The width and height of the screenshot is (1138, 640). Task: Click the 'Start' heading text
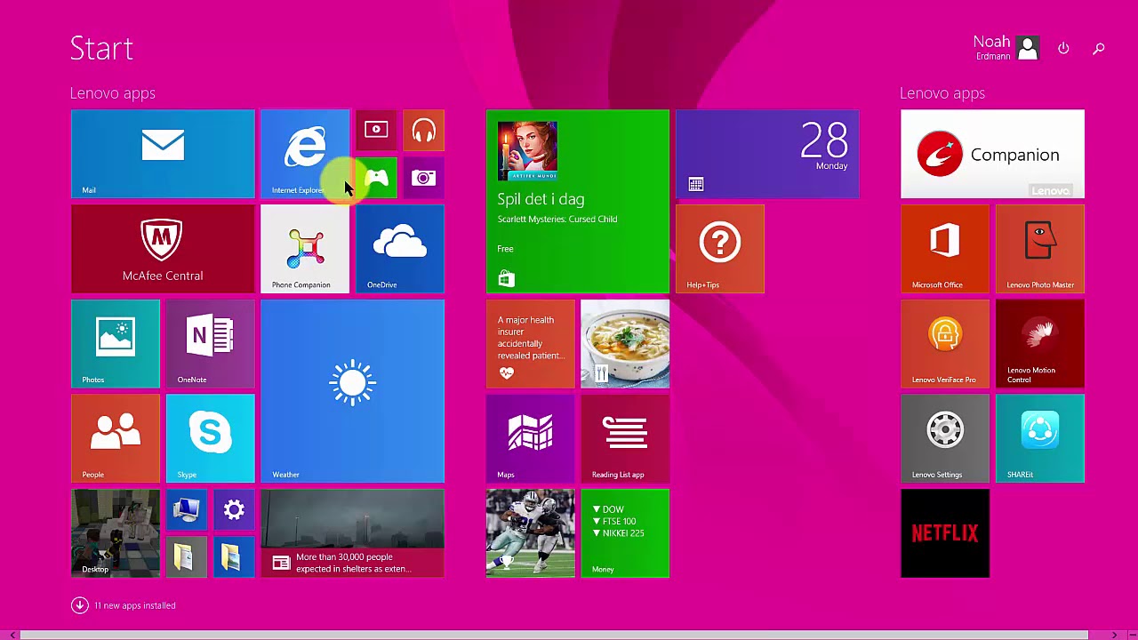(x=101, y=48)
